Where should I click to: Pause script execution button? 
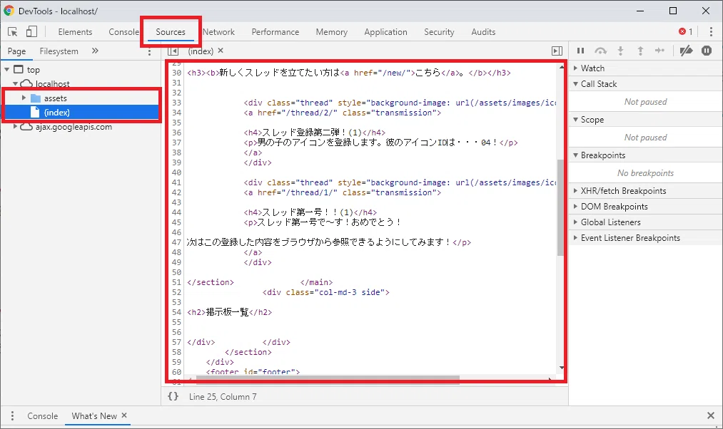point(580,51)
